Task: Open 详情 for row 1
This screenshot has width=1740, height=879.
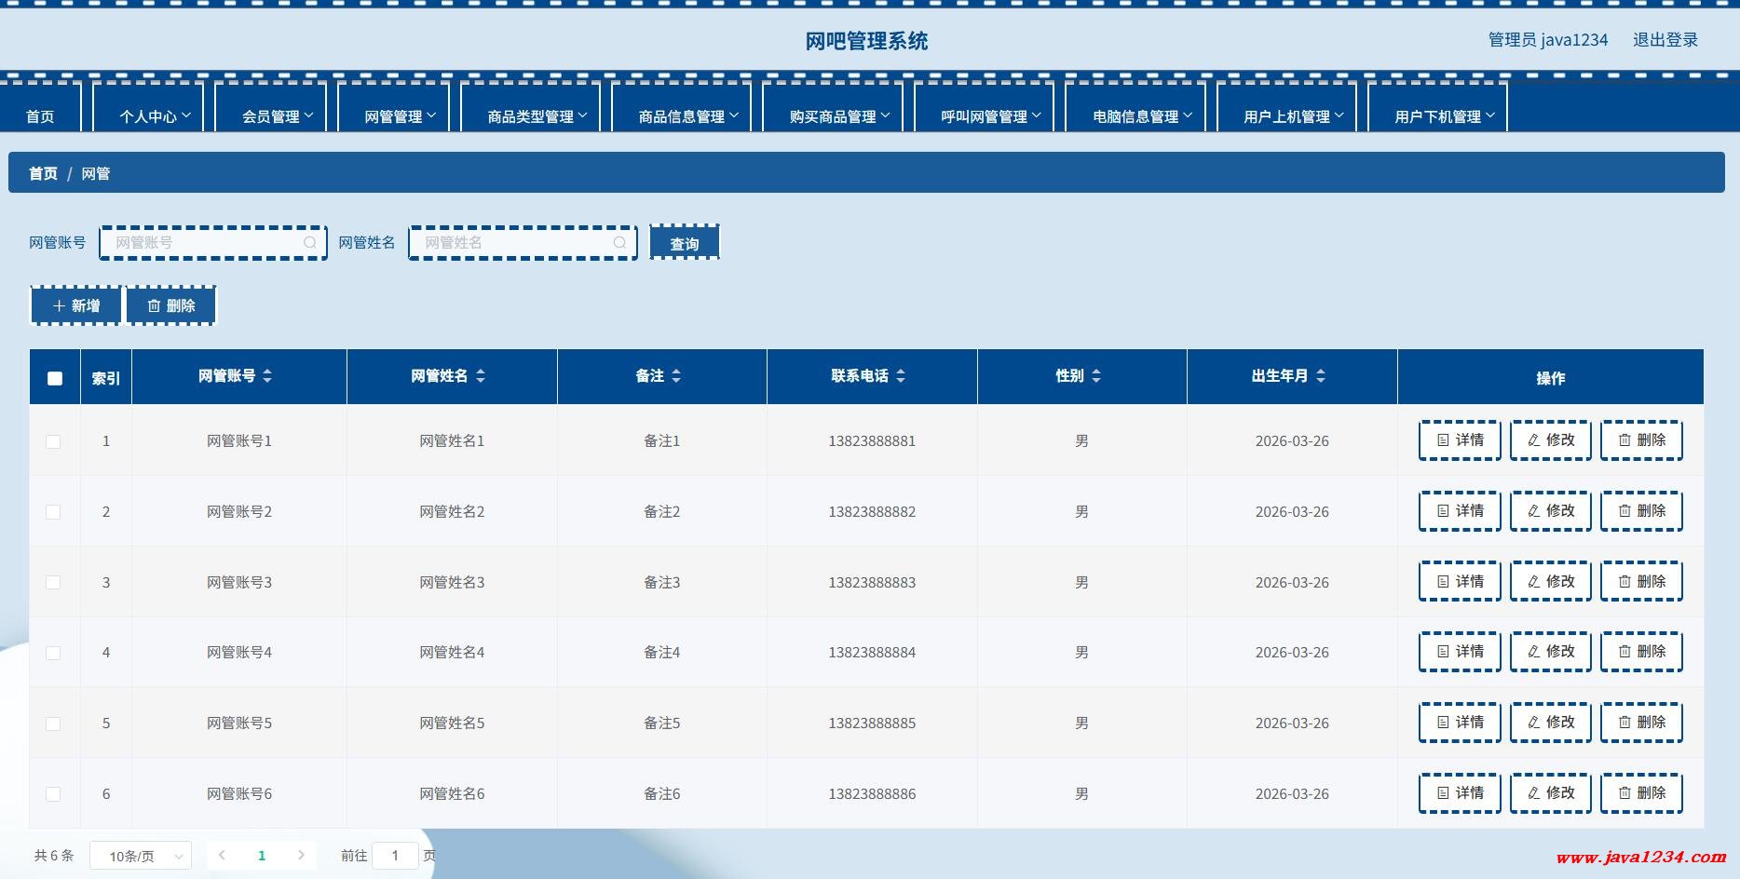Action: pyautogui.click(x=1460, y=440)
